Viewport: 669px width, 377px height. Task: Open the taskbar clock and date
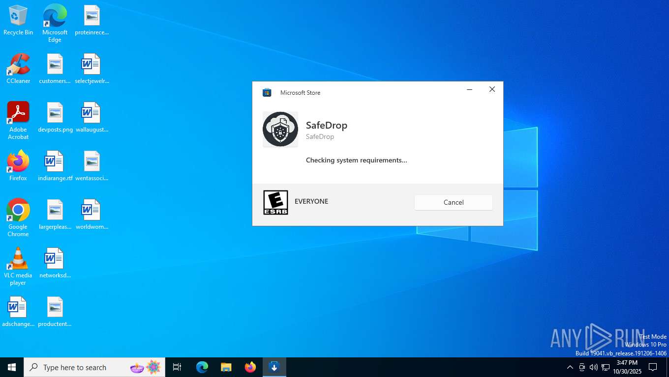[x=627, y=367]
